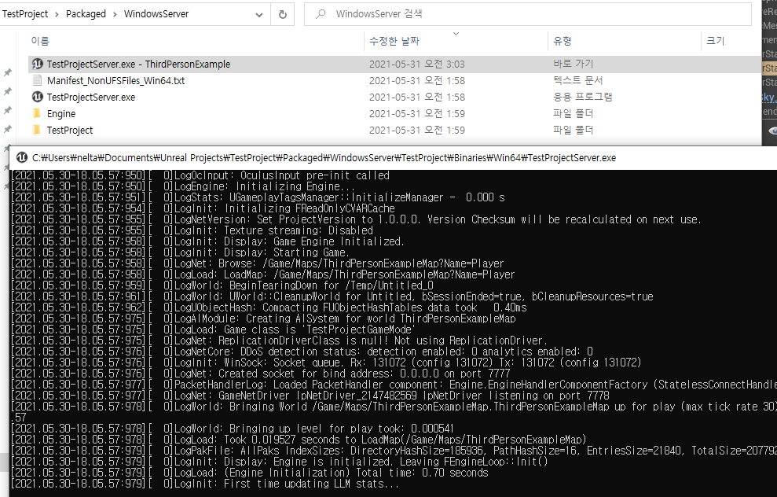Image resolution: width=777 pixels, height=497 pixels.
Task: Open the Engine folder icon
Action: click(x=37, y=113)
